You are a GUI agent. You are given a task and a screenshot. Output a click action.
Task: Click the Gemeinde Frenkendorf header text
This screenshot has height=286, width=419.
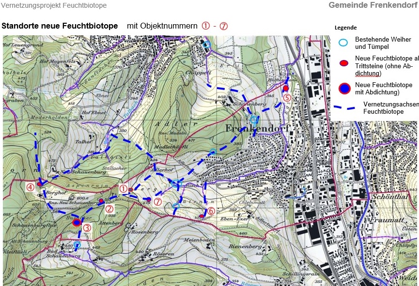tap(372, 5)
